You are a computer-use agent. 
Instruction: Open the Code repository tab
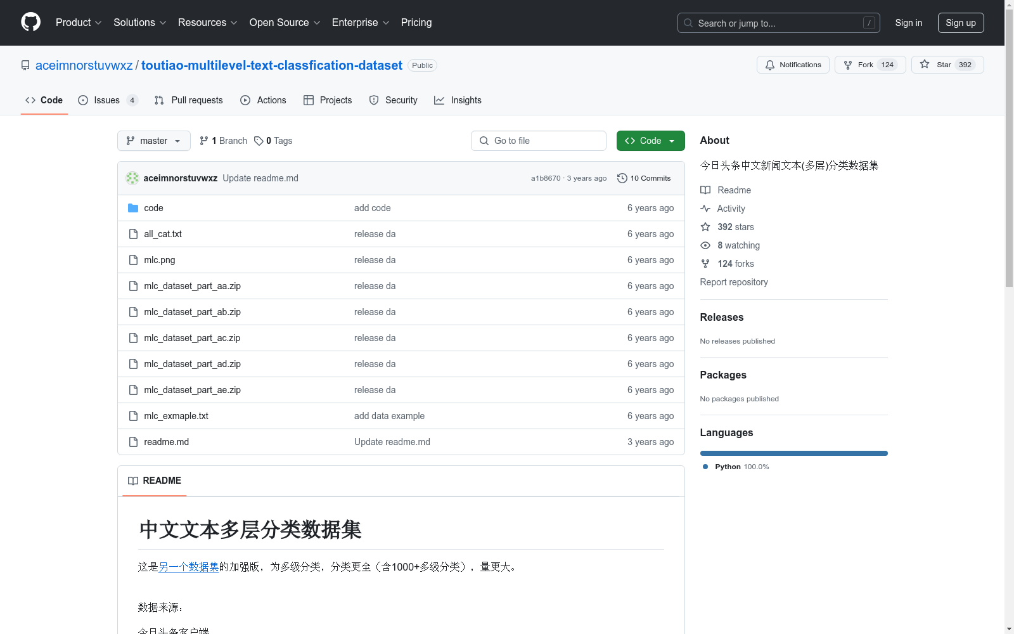tap(44, 100)
